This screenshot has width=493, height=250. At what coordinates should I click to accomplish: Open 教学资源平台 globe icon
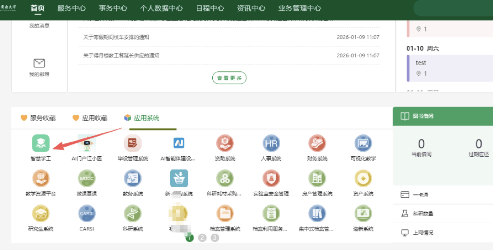click(41, 178)
